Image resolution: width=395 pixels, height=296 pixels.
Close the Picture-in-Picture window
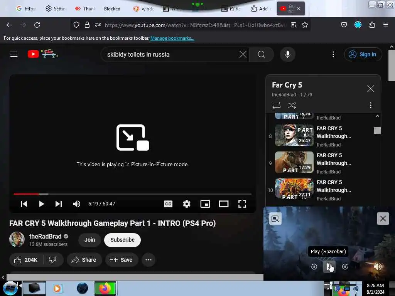383,219
